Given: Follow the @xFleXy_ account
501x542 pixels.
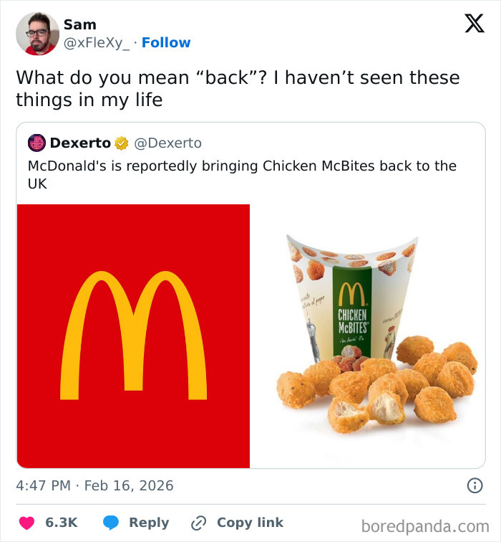Looking at the screenshot, I should click(166, 42).
